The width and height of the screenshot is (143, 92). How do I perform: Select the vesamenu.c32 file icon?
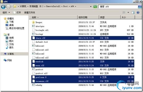34,81
